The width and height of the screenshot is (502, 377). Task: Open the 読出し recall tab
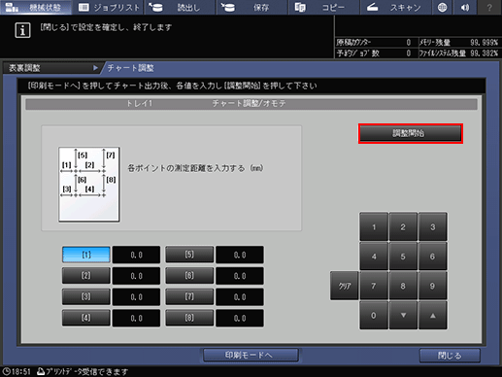point(180,7)
